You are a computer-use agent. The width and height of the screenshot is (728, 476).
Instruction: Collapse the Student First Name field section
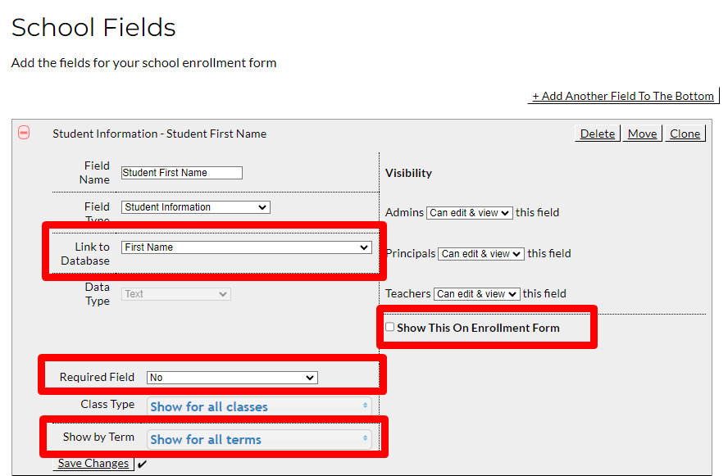[23, 133]
